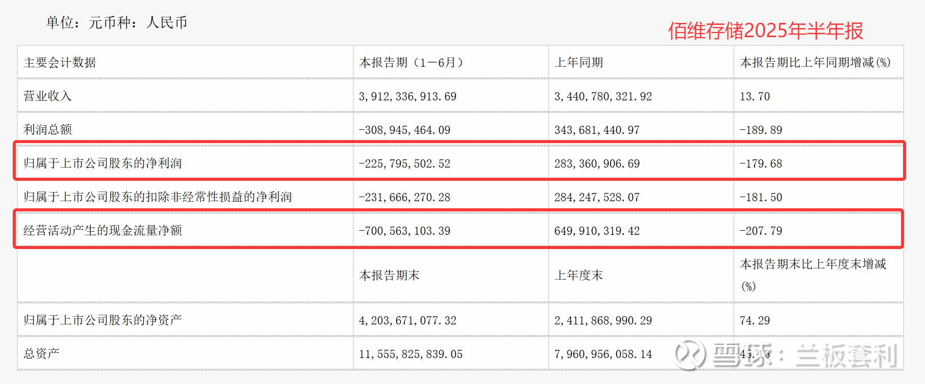The height and width of the screenshot is (384, 925).
Task: Click the 总资产 row label
Action: [x=41, y=354]
